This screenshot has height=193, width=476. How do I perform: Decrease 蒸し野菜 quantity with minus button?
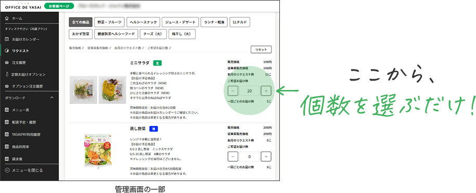(233, 157)
